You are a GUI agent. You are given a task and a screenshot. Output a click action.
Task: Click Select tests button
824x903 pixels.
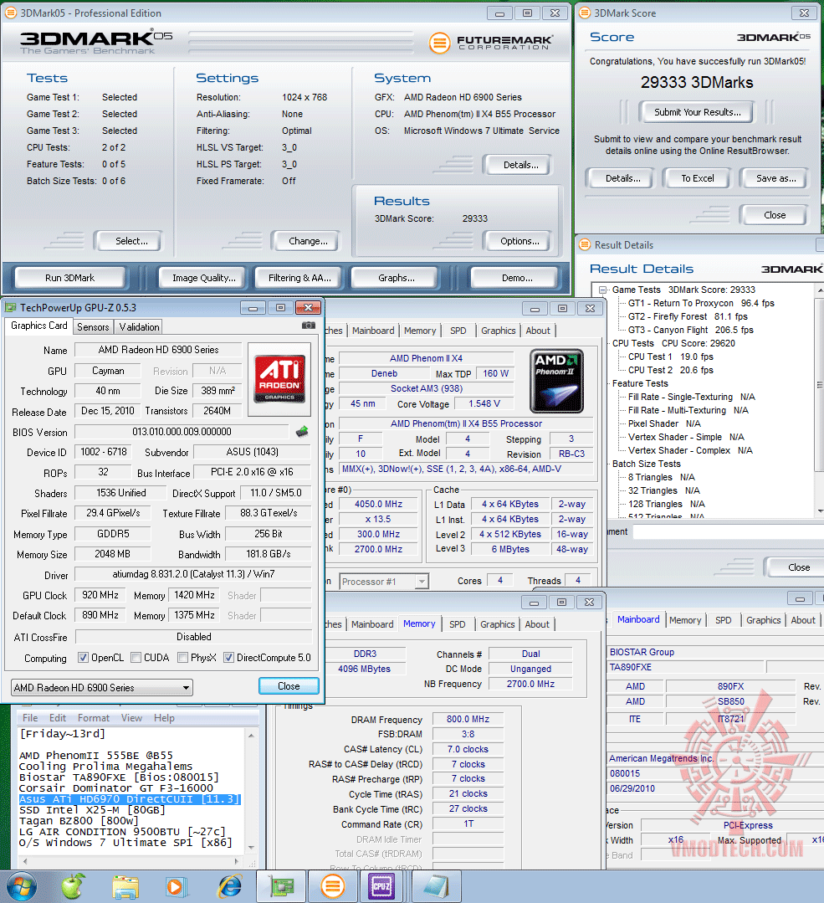tap(131, 241)
